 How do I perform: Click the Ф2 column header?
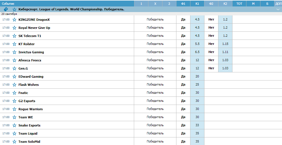click(211, 4)
